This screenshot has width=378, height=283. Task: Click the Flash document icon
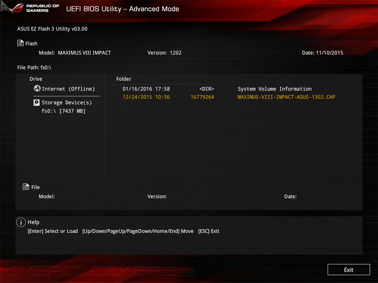click(20, 43)
